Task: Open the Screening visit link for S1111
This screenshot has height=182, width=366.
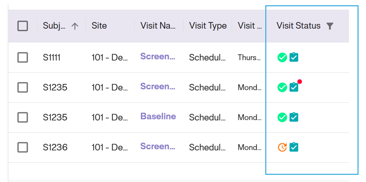Action: (x=158, y=56)
